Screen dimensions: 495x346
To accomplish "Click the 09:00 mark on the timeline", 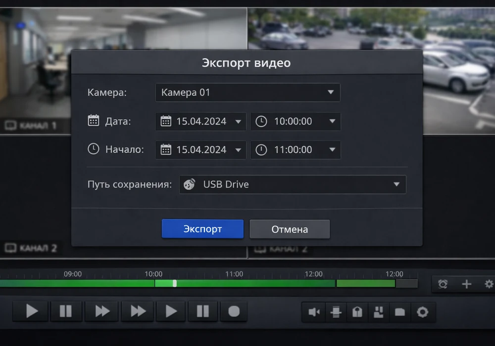I will [73, 274].
